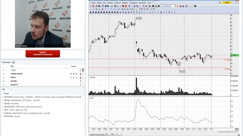Image resolution: width=243 pixels, height=136 pixels.
Task: Tick the checkbox in the Admin 4 row
Action: tap(3, 77)
